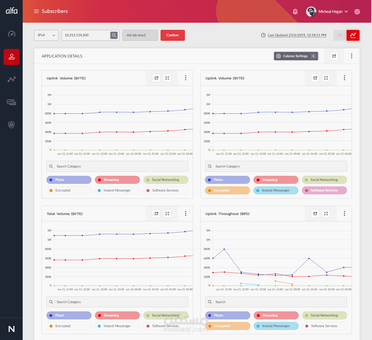Open the settings gear in header
The image size is (372, 340).
357,12
